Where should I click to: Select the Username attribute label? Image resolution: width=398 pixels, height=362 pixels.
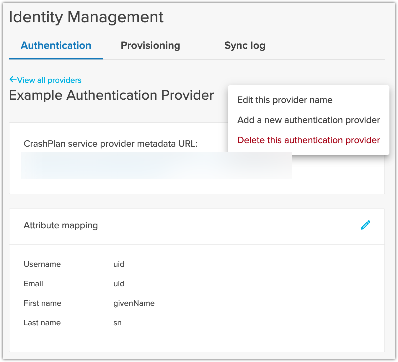click(x=42, y=264)
